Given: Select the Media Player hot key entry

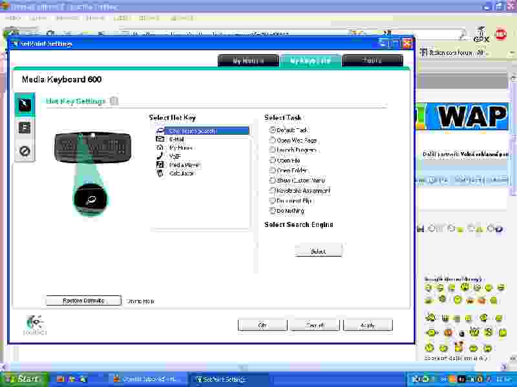Looking at the screenshot, I should coord(184,165).
